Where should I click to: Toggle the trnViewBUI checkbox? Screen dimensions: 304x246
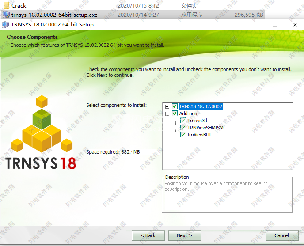[183, 134]
